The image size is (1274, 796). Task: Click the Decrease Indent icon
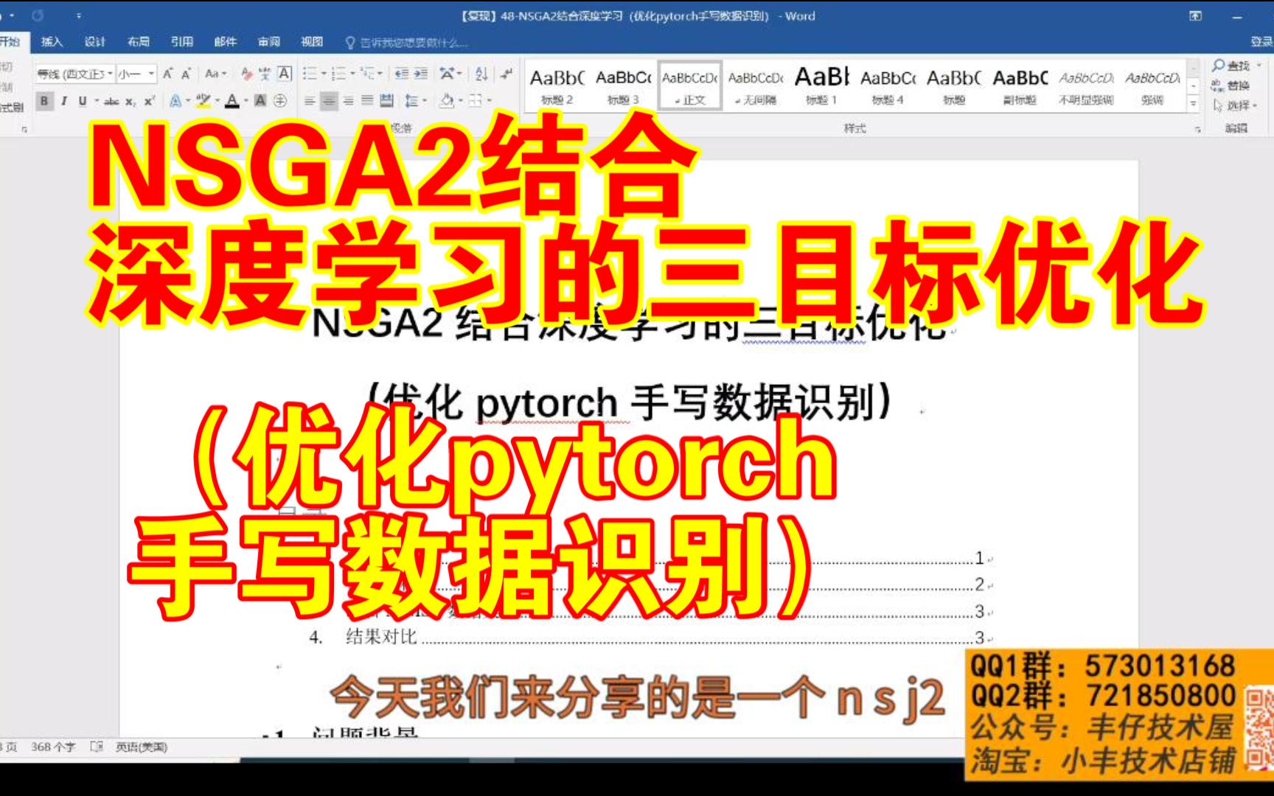pyautogui.click(x=402, y=74)
